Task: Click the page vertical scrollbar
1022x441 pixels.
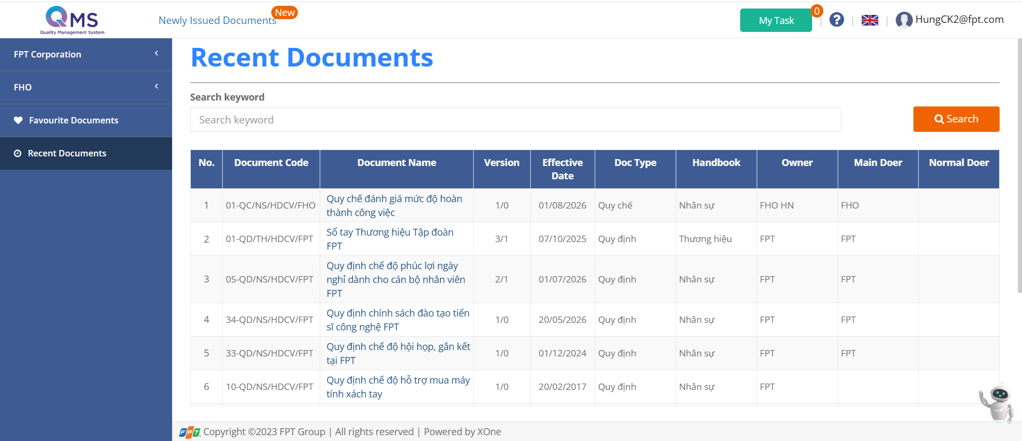Action: [1019, 165]
